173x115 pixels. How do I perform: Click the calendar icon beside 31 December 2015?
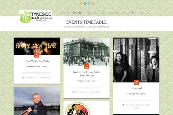pyautogui.click(x=22, y=78)
